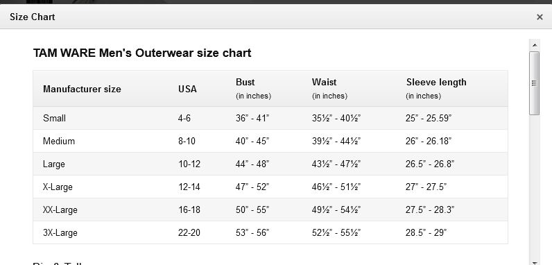Close the Size Chart dialog
The image size is (552, 265).
point(540,17)
